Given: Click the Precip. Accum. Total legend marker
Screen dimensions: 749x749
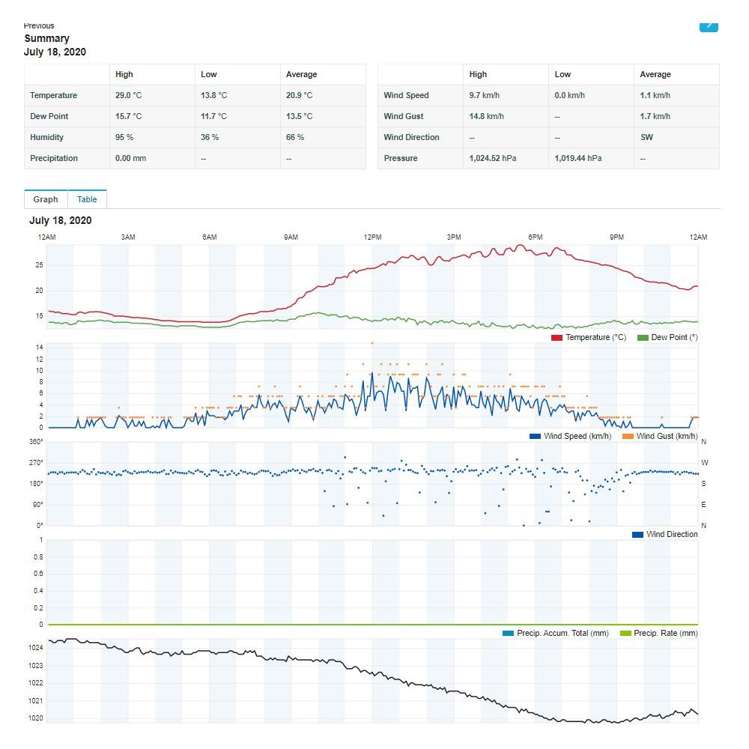Looking at the screenshot, I should coord(508,634).
